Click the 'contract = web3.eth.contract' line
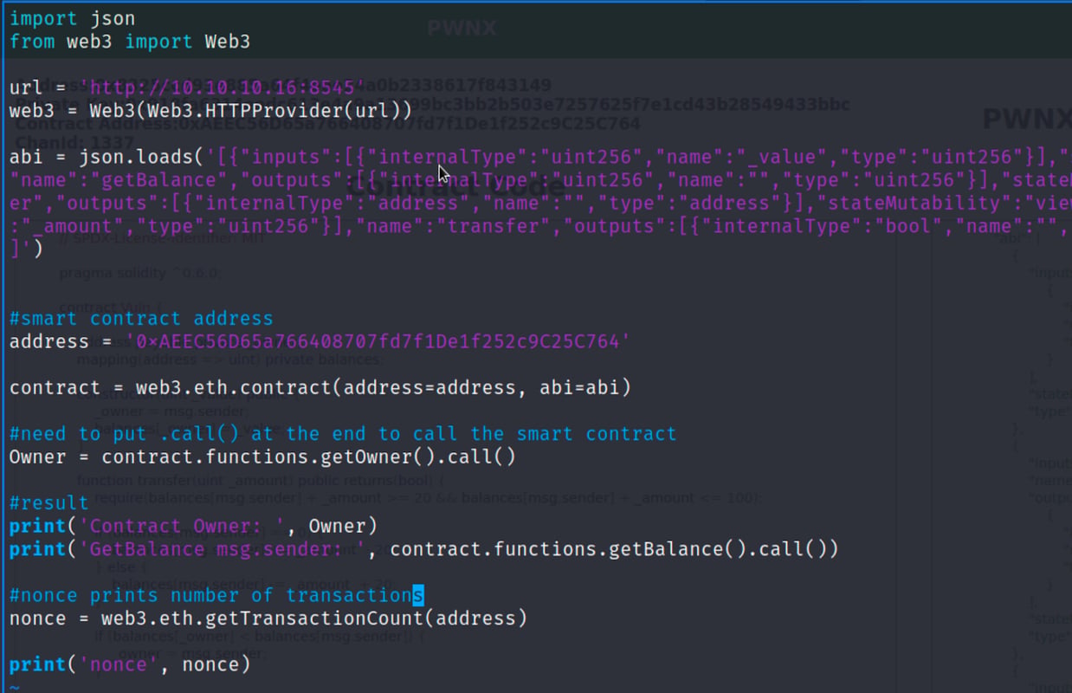Viewport: 1072px width, 693px height. coord(320,387)
